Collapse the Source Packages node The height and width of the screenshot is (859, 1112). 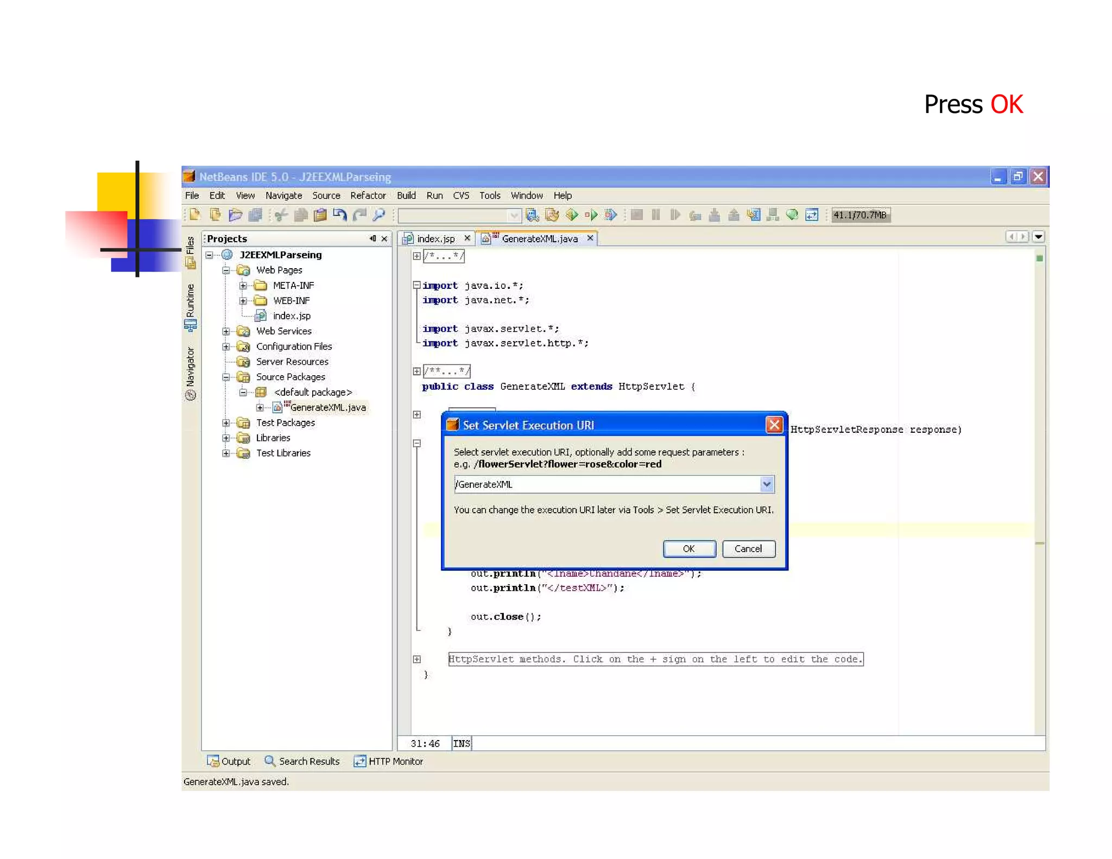pos(226,377)
